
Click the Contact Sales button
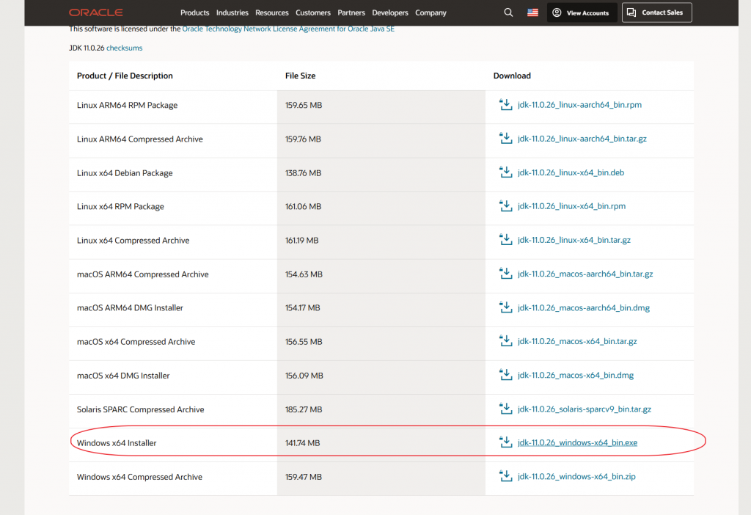pyautogui.click(x=656, y=12)
